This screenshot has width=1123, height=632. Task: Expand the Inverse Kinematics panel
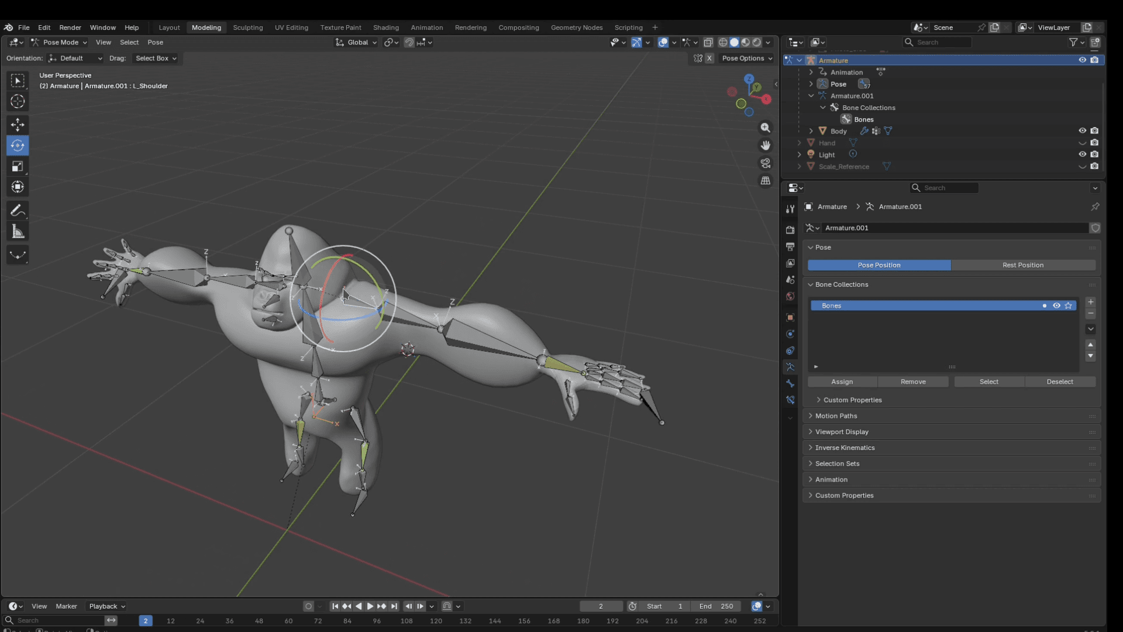pos(845,448)
